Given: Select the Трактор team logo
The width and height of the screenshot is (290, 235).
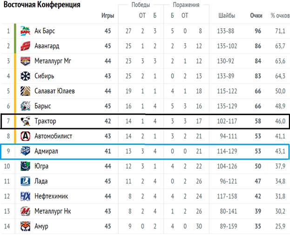Looking at the screenshot, I should (25, 121).
